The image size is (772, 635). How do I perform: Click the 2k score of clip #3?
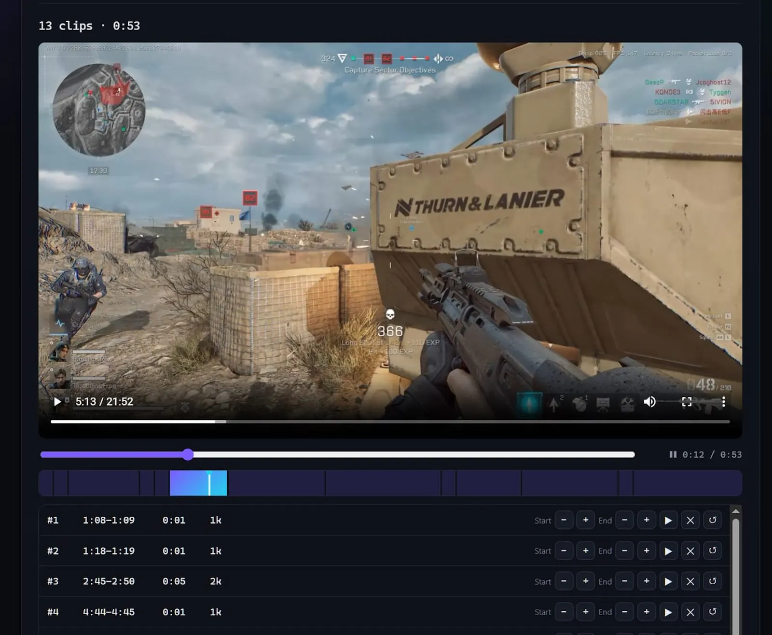click(216, 581)
